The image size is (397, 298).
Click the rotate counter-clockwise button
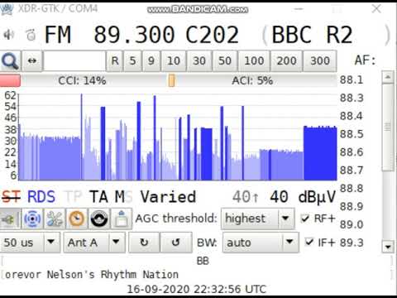(x=176, y=243)
